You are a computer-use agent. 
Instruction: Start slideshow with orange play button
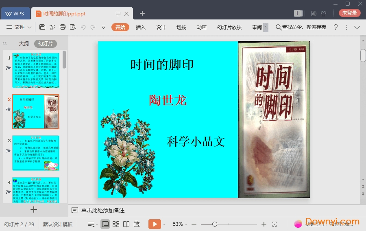[x=155, y=224]
